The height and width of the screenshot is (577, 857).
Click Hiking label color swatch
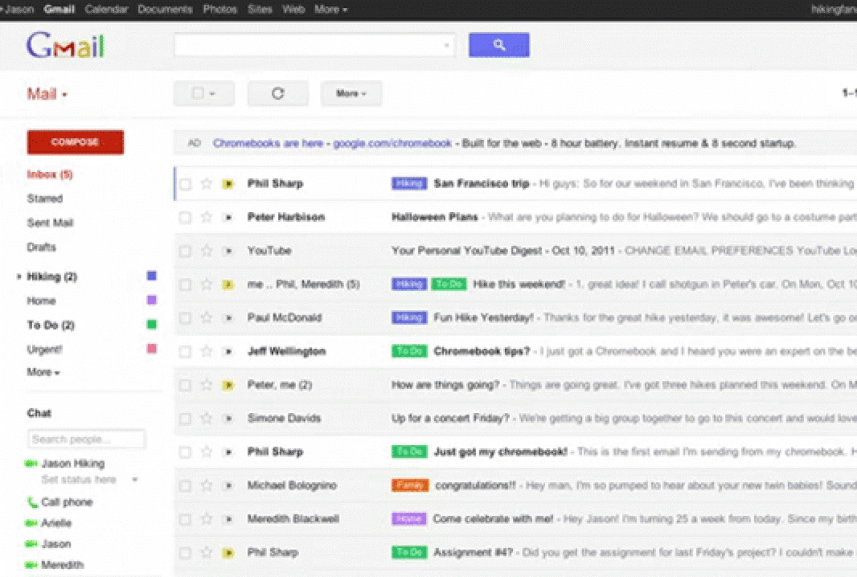click(152, 276)
